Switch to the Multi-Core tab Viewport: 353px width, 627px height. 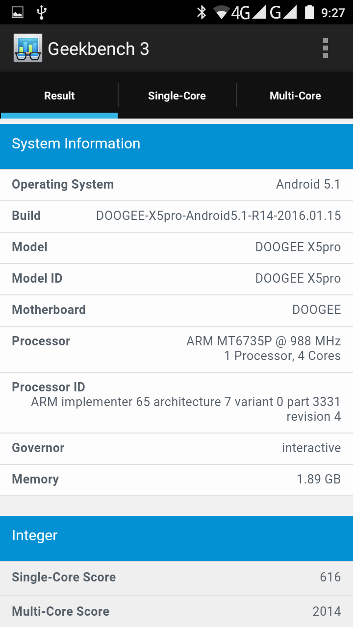tap(295, 96)
